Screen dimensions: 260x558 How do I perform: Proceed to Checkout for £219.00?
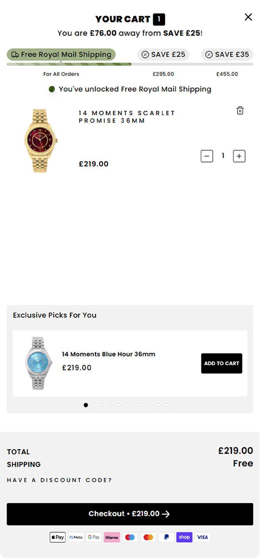click(130, 514)
